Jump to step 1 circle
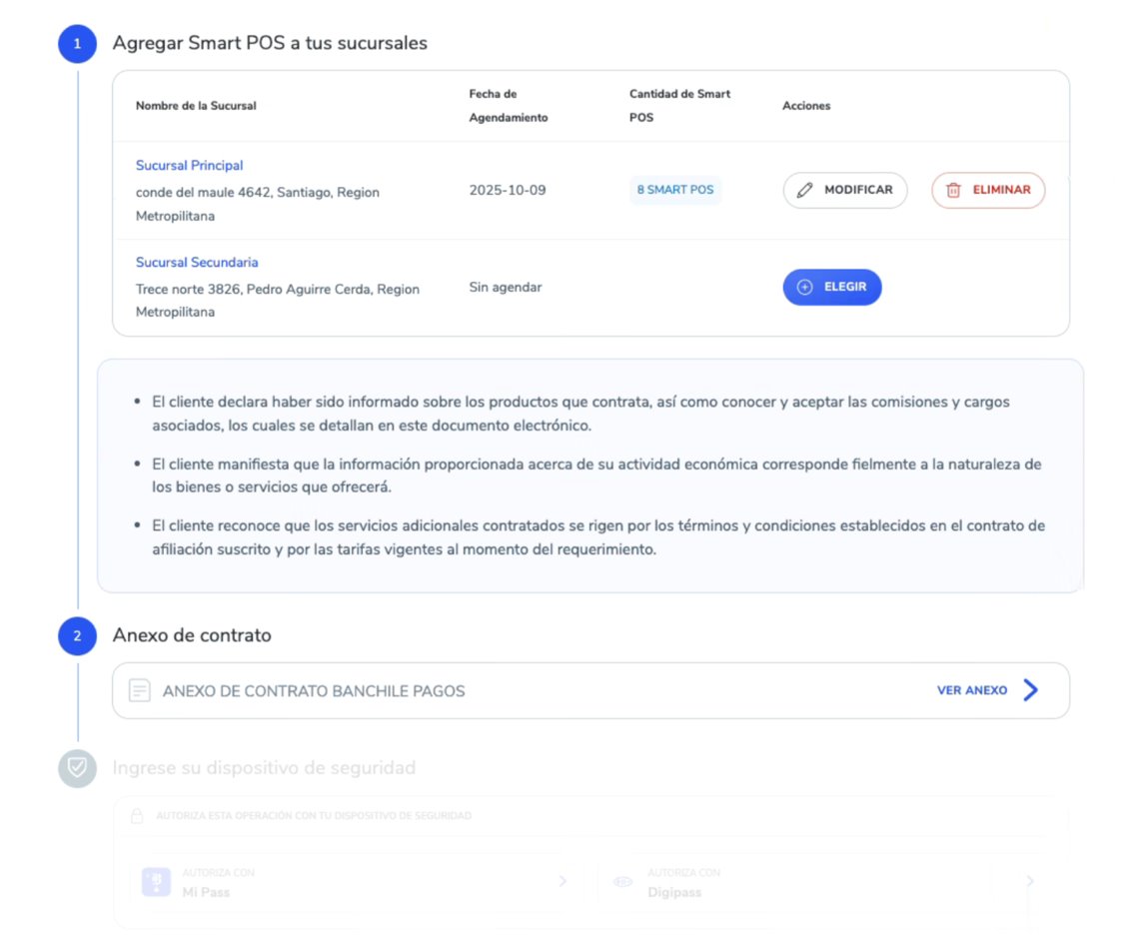Screen dimensions: 1139x935 point(77,44)
